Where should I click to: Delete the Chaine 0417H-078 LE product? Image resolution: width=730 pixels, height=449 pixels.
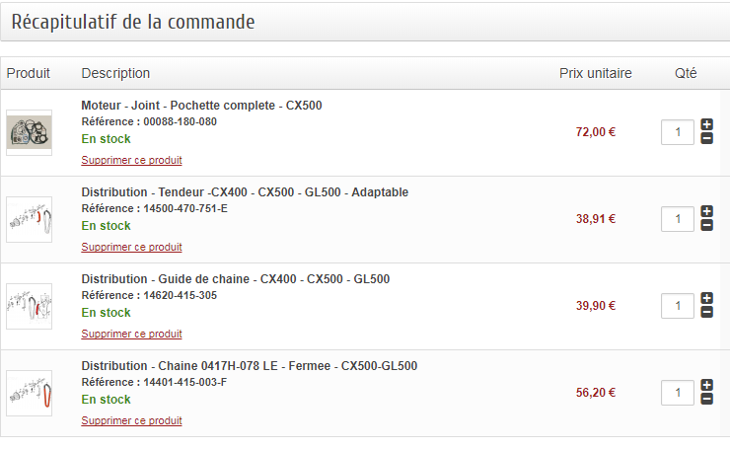[x=131, y=420]
